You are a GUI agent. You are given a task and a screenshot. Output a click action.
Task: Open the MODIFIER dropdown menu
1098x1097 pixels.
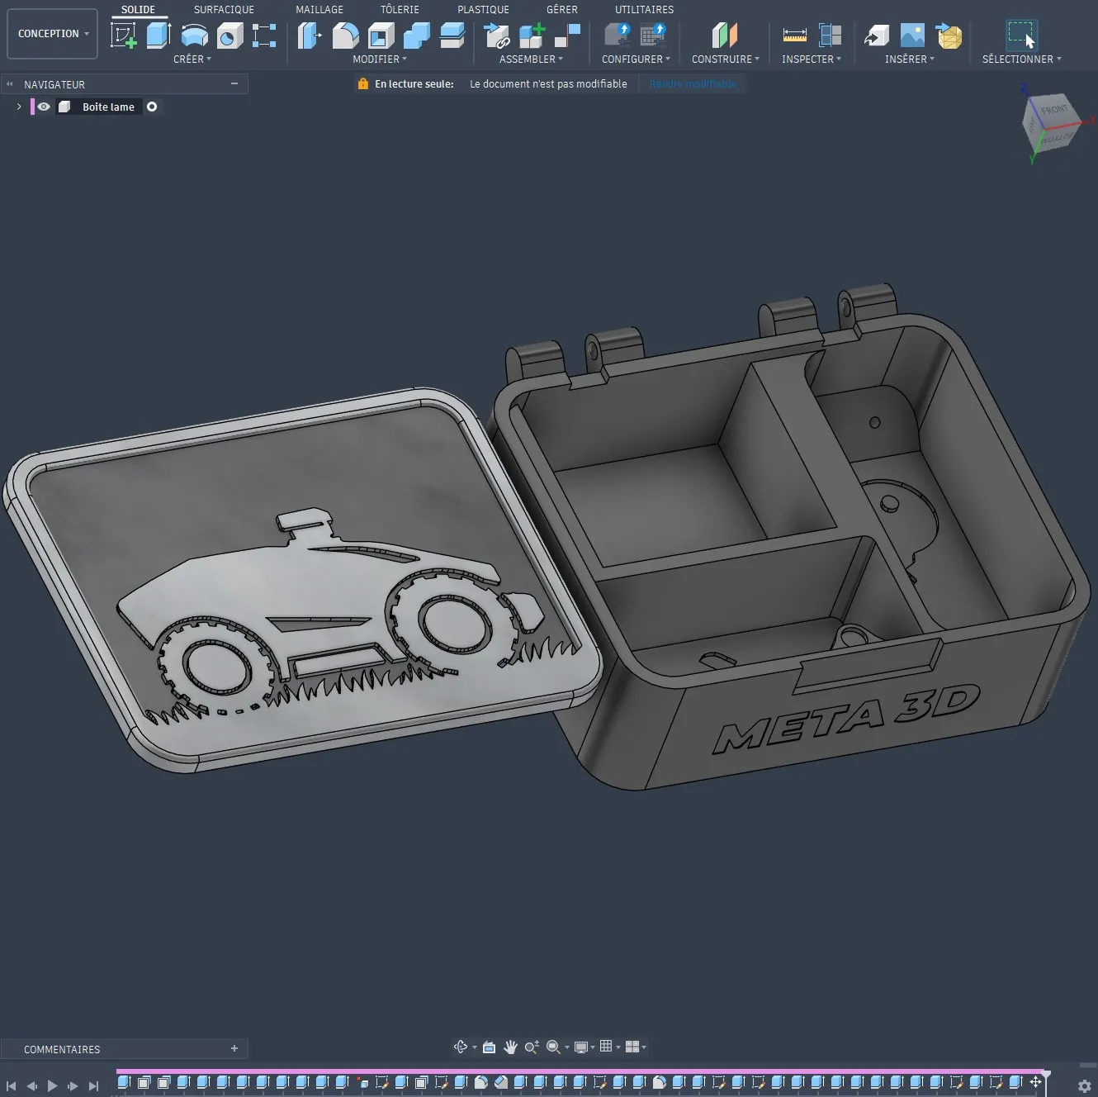[380, 59]
